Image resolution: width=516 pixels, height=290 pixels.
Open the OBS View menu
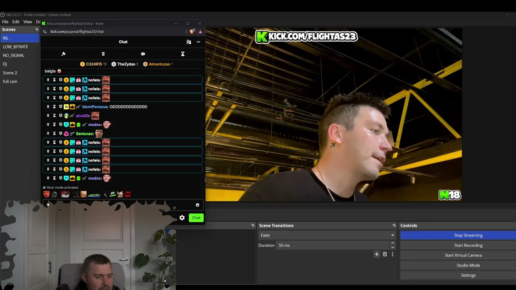point(28,22)
